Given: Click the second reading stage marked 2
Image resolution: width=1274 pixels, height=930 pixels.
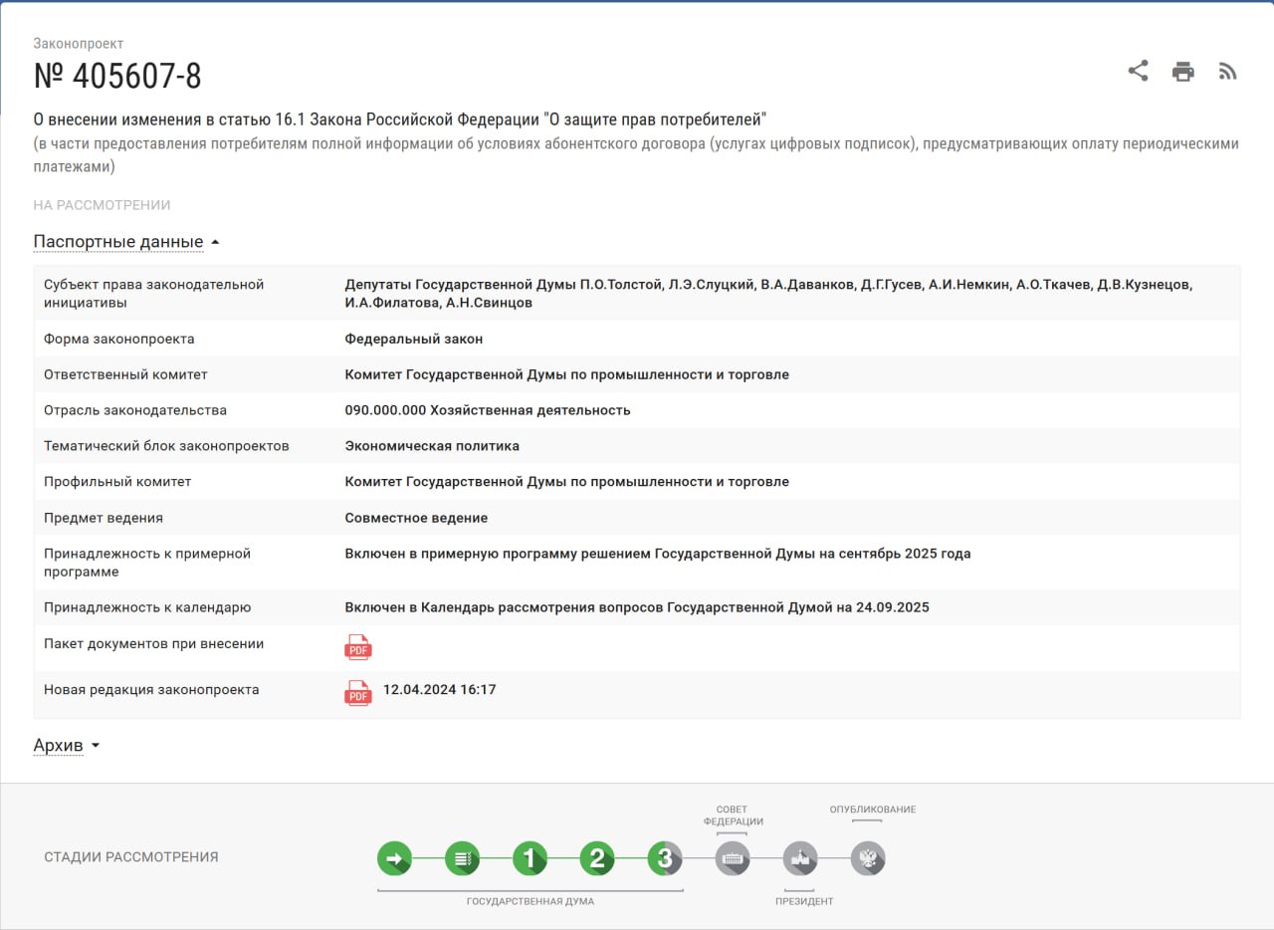Looking at the screenshot, I should pos(597,857).
